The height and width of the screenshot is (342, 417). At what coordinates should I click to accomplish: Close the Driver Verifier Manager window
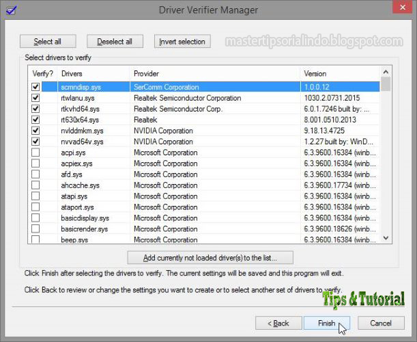(403, 7)
